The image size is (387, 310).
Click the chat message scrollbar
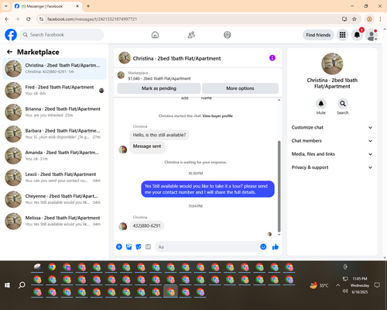tap(279, 186)
